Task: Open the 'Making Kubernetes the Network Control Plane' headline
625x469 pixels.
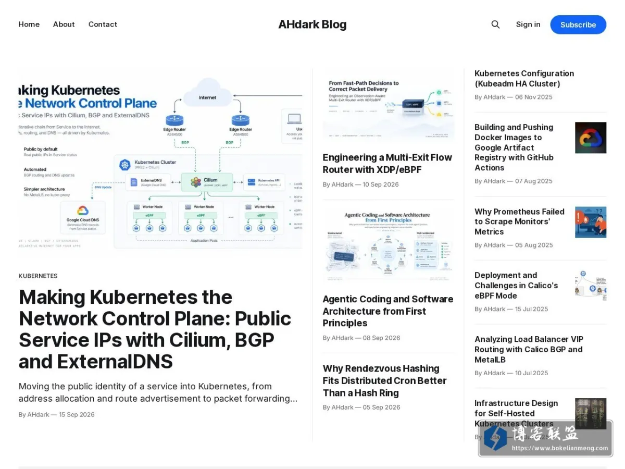Action: (155, 329)
